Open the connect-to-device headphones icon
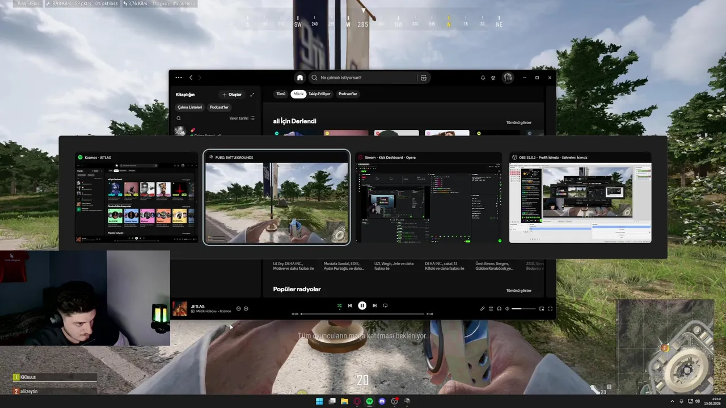 click(x=499, y=309)
